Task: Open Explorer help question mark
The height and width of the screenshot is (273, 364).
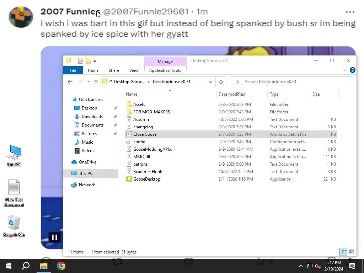Action: click(352, 70)
